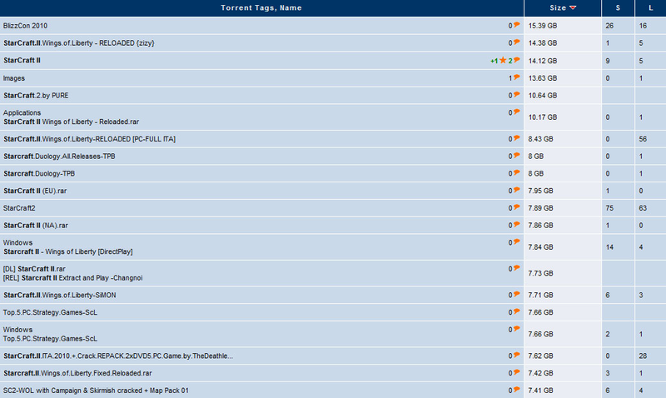Open the StarCraft2 torrent link
The image size is (666, 398).
[19, 208]
